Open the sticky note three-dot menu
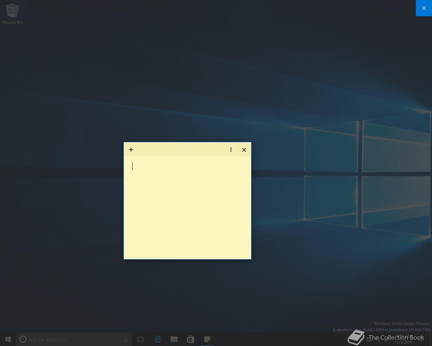 point(231,150)
